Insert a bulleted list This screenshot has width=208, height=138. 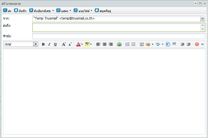click(x=133, y=44)
